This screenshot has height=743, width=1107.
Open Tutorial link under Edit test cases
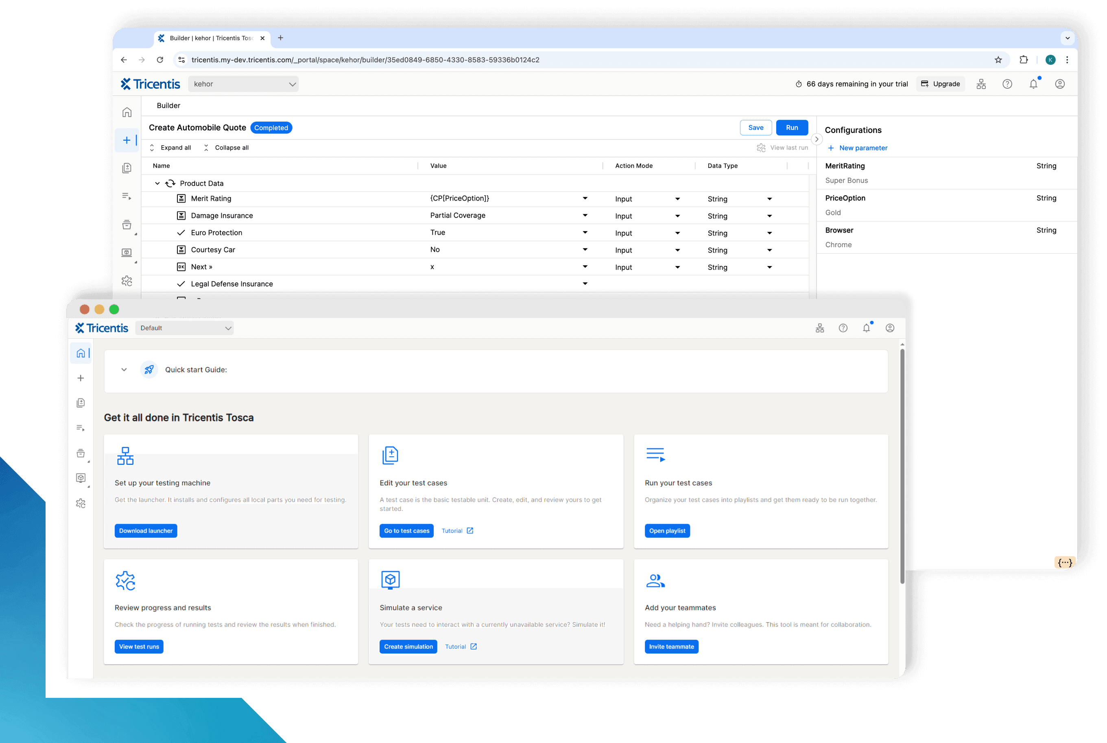(457, 531)
